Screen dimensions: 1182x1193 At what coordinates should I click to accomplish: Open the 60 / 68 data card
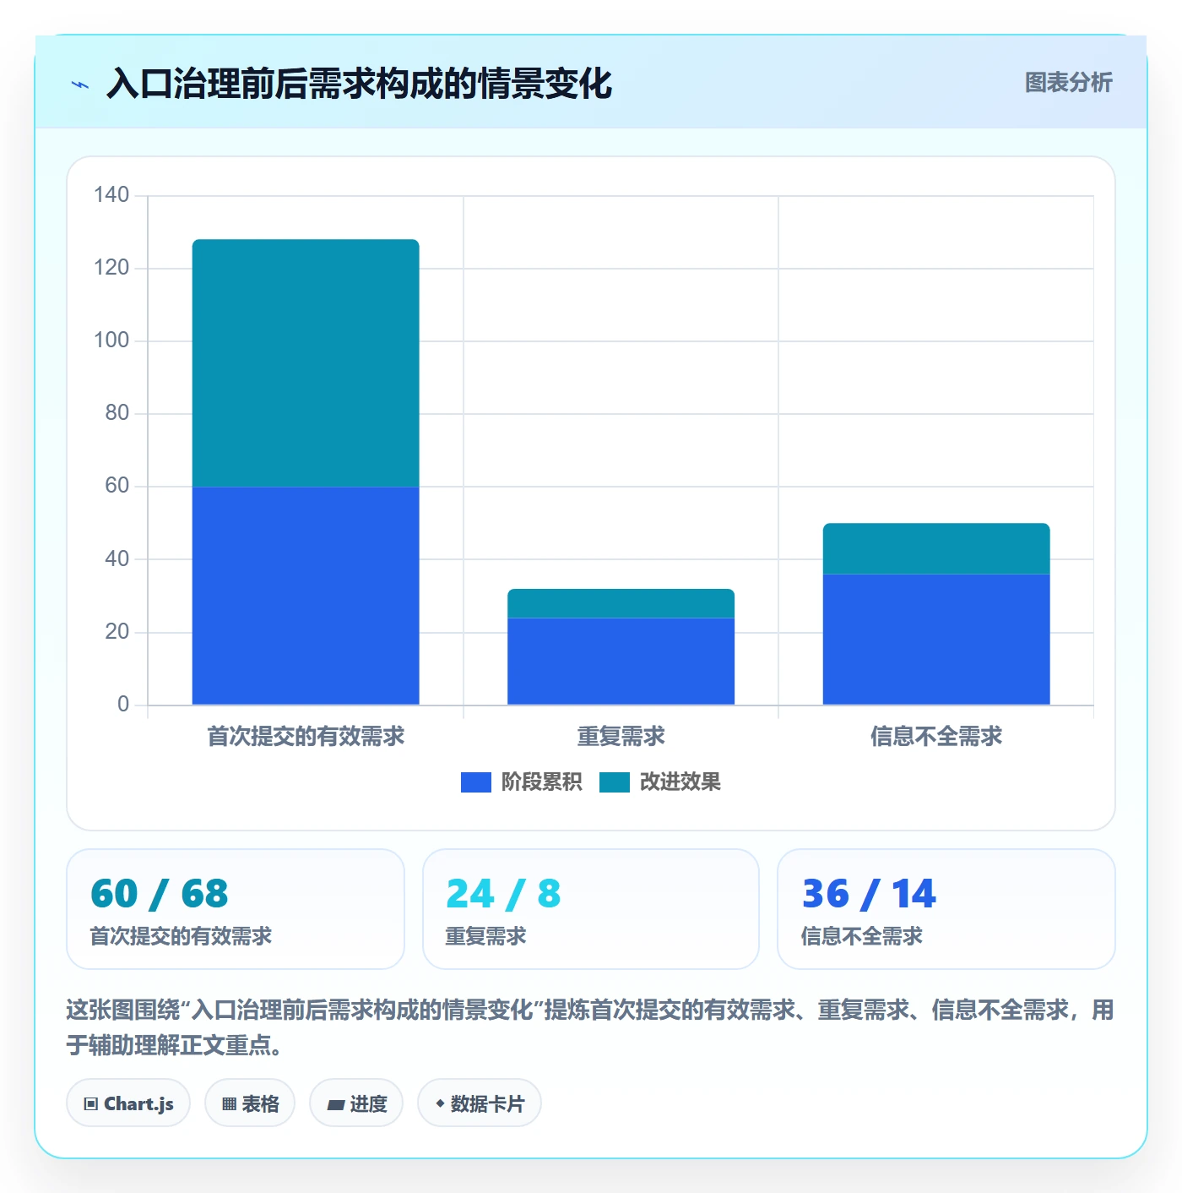[x=236, y=909]
